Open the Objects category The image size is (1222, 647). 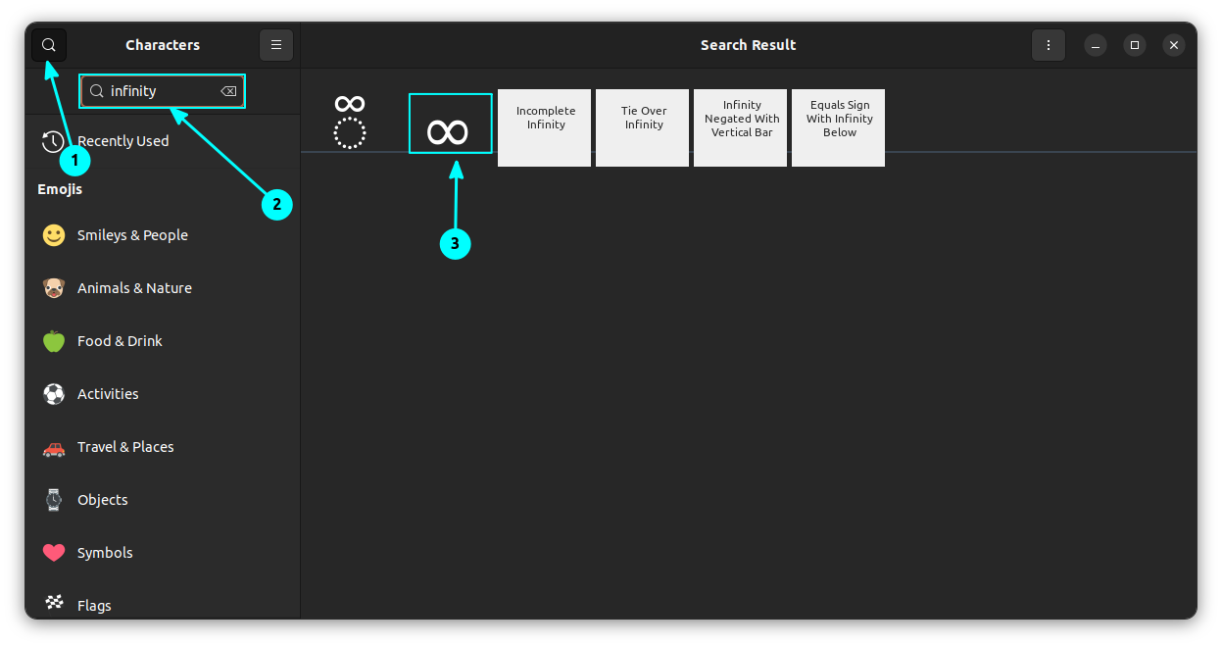pos(103,499)
